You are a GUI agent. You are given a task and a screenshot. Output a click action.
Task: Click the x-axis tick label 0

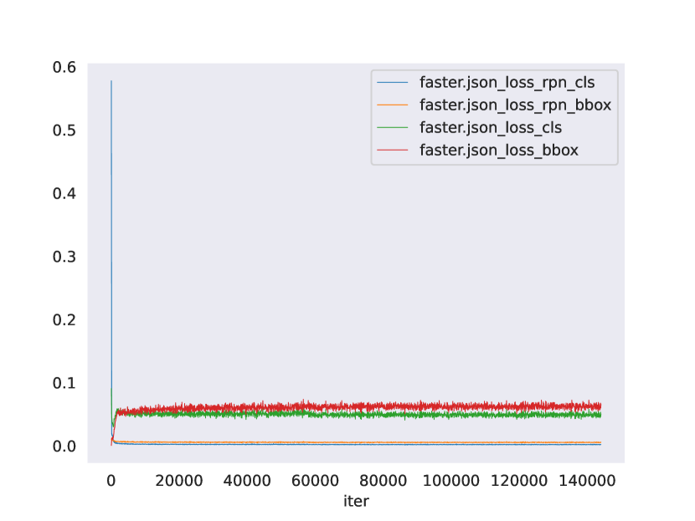pos(111,481)
